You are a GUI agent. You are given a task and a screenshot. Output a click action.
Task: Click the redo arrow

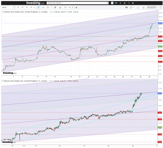click(72, 7)
